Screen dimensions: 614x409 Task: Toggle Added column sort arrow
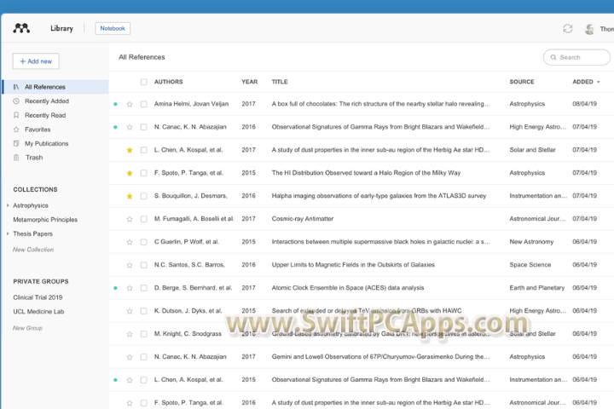[x=599, y=82]
